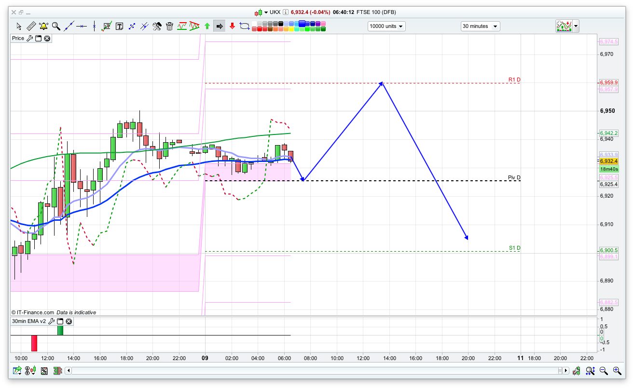Screen dimensions: 634x389
Task: Open the alert bell tool
Action: [43, 26]
